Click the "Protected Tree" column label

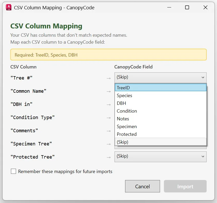click(33, 157)
